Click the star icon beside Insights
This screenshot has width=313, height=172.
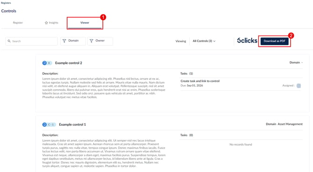coord(46,23)
